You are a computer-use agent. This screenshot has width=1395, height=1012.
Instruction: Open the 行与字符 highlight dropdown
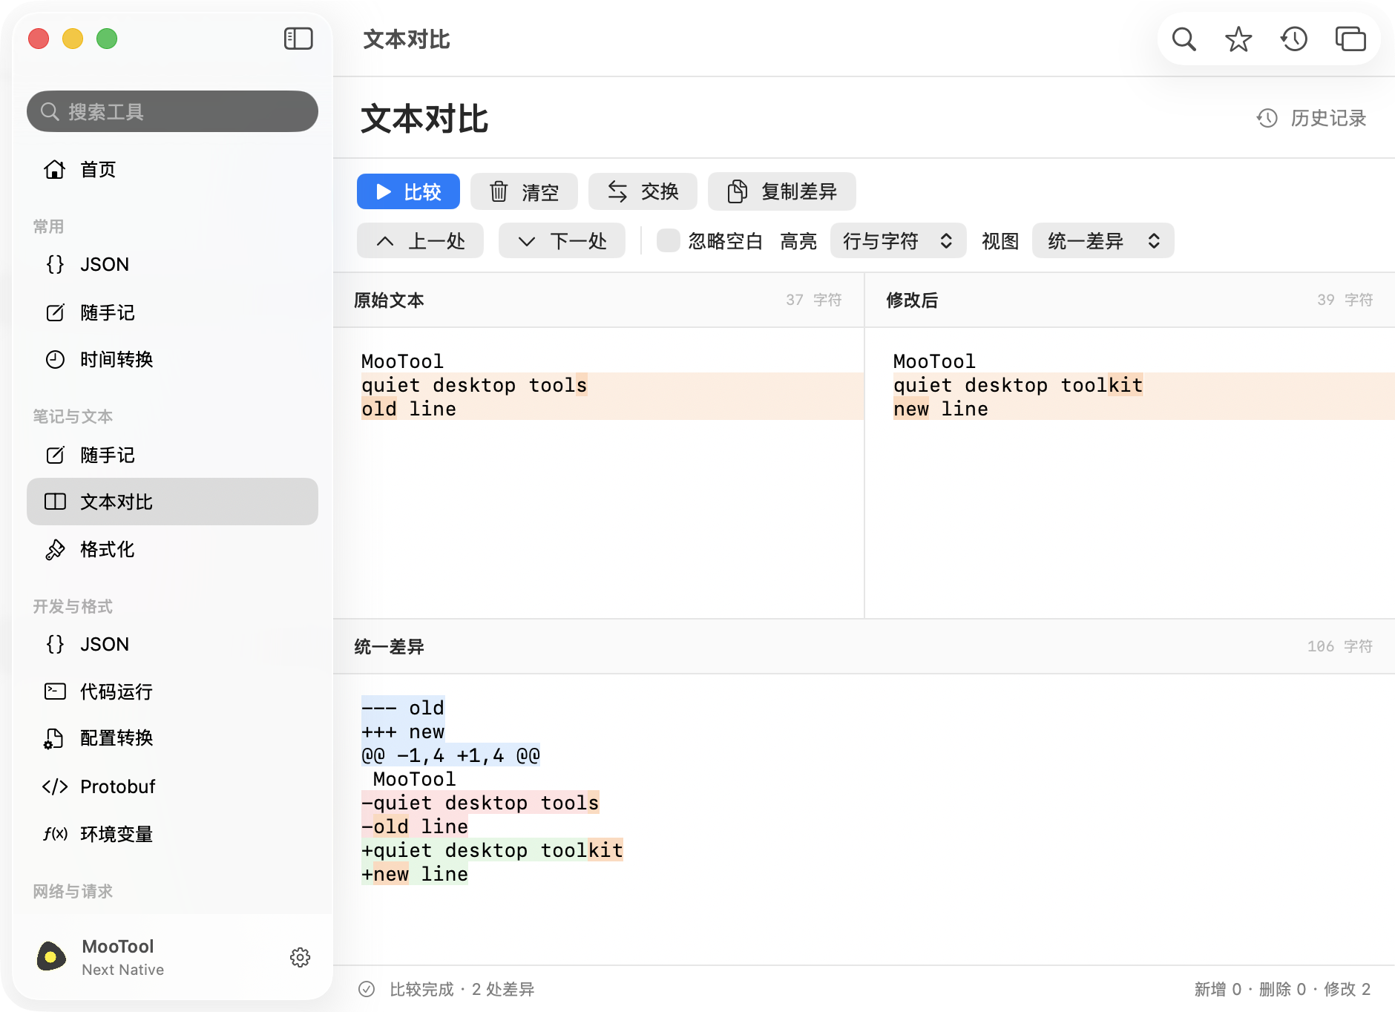click(898, 240)
